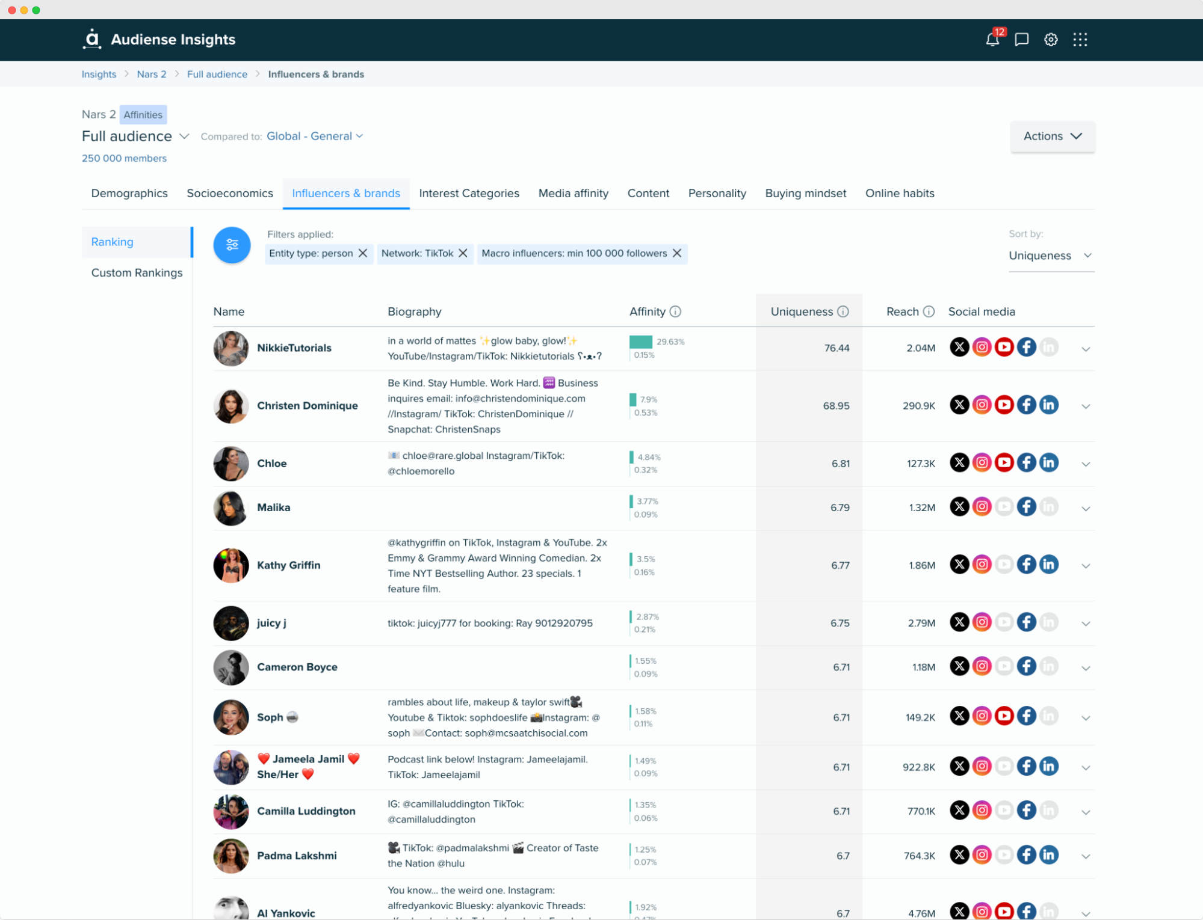Show the Uniqueness info tooltip icon
Image resolution: width=1203 pixels, height=920 pixels.
843,311
